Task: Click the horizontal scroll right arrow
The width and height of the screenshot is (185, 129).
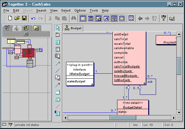Action: pyautogui.click(x=174, y=117)
